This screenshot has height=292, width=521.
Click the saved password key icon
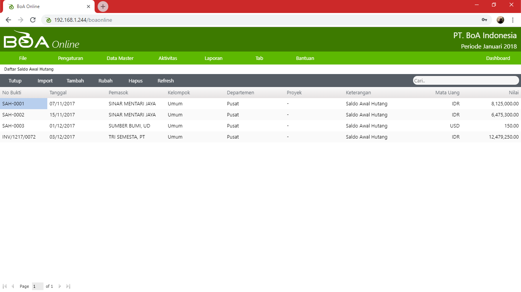[484, 20]
